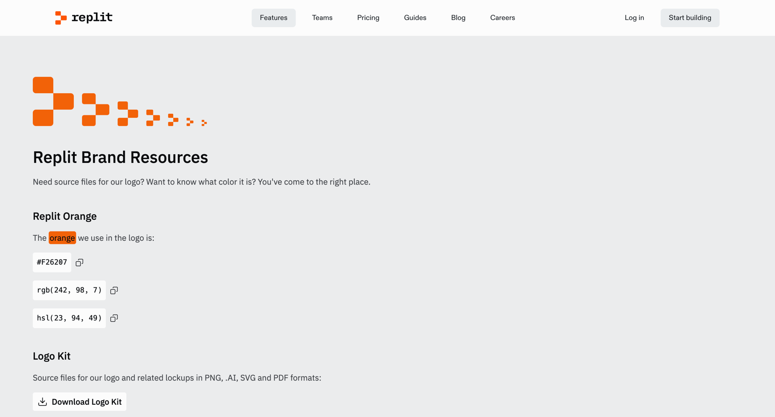Select the #F26207 hex code text
The height and width of the screenshot is (417, 775).
coord(52,262)
